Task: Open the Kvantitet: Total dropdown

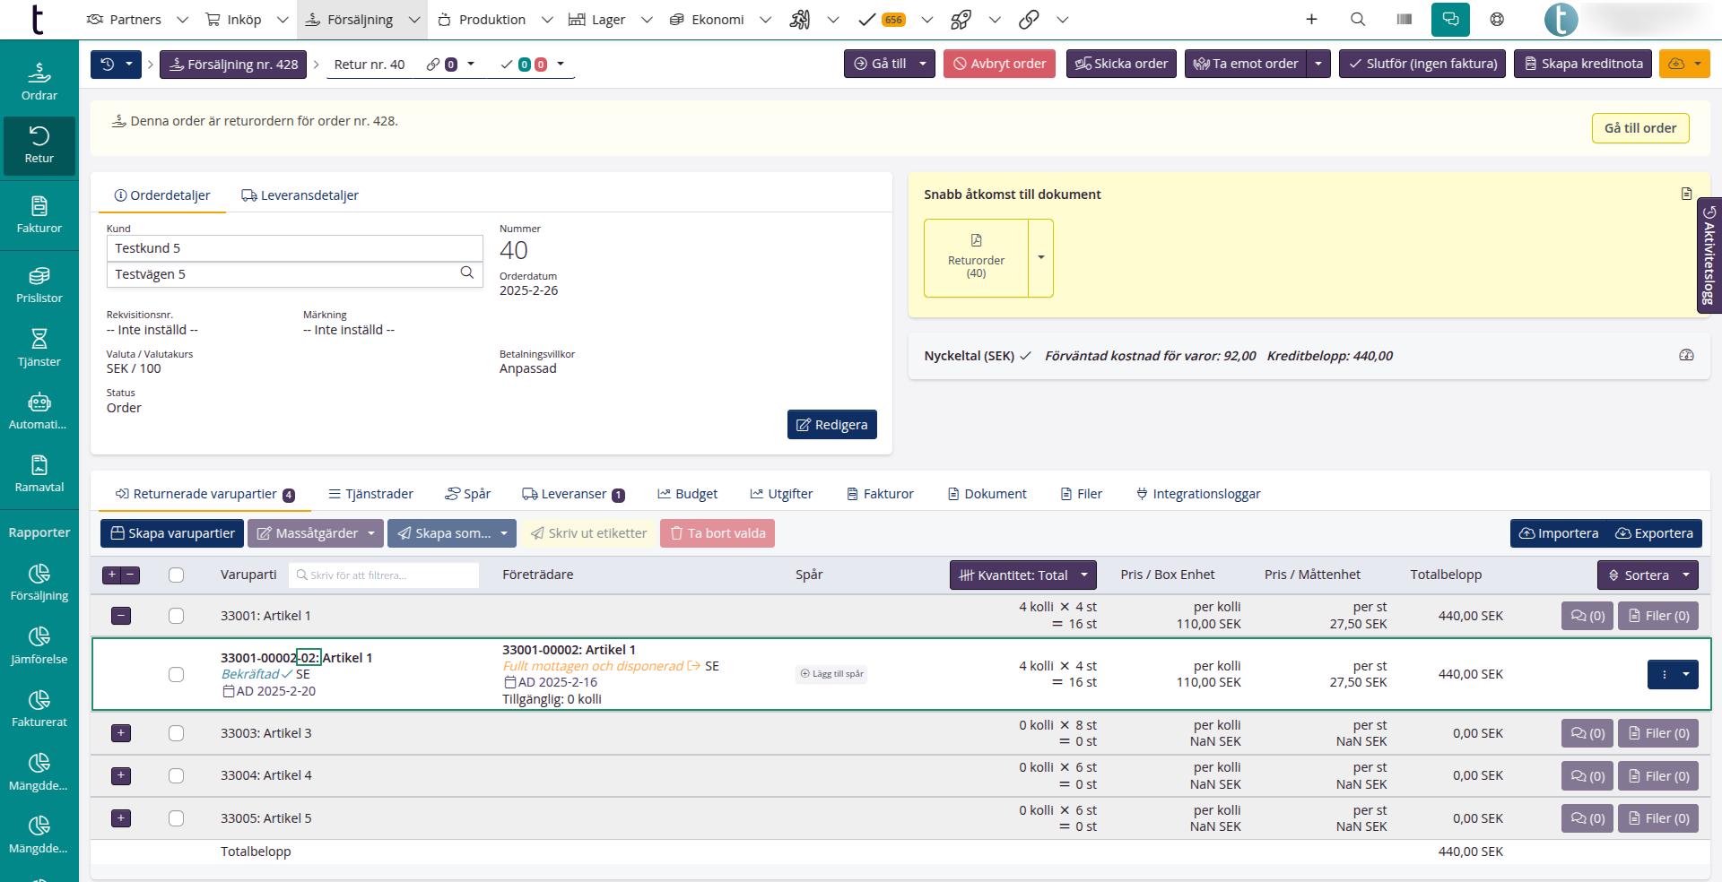Action: (x=1022, y=575)
